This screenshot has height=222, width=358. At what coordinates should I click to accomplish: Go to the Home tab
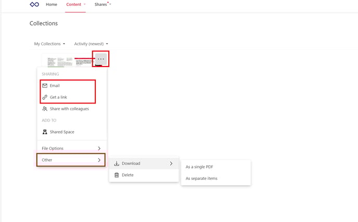(52, 5)
